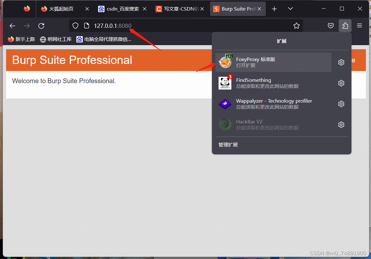Select the HackBar V2 extension entry
This screenshot has width=371, height=259.
tap(273, 125)
